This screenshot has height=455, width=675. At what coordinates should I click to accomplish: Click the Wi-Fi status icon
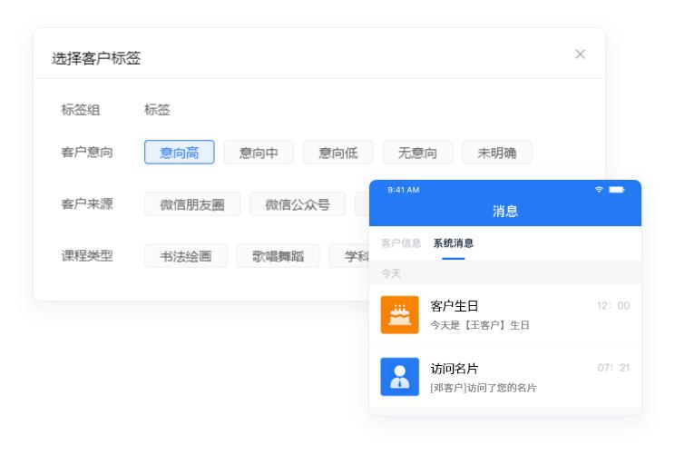pyautogui.click(x=599, y=190)
